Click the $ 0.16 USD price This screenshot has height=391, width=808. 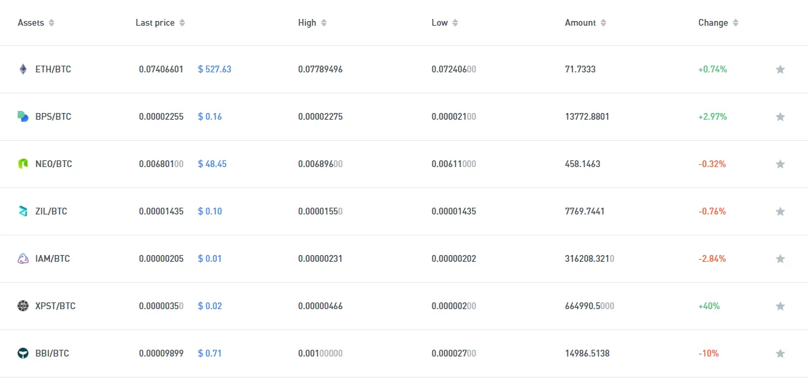(x=210, y=116)
